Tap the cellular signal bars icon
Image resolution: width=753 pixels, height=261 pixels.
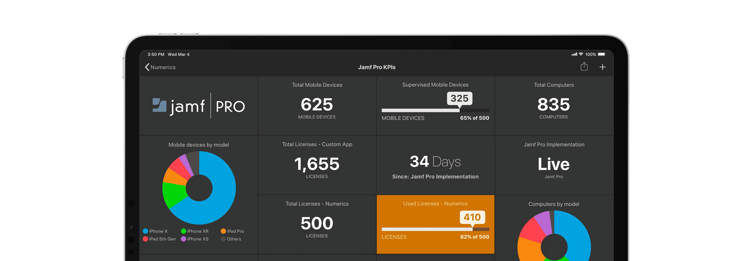574,54
